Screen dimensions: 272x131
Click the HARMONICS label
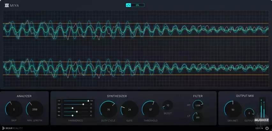coord(75,121)
